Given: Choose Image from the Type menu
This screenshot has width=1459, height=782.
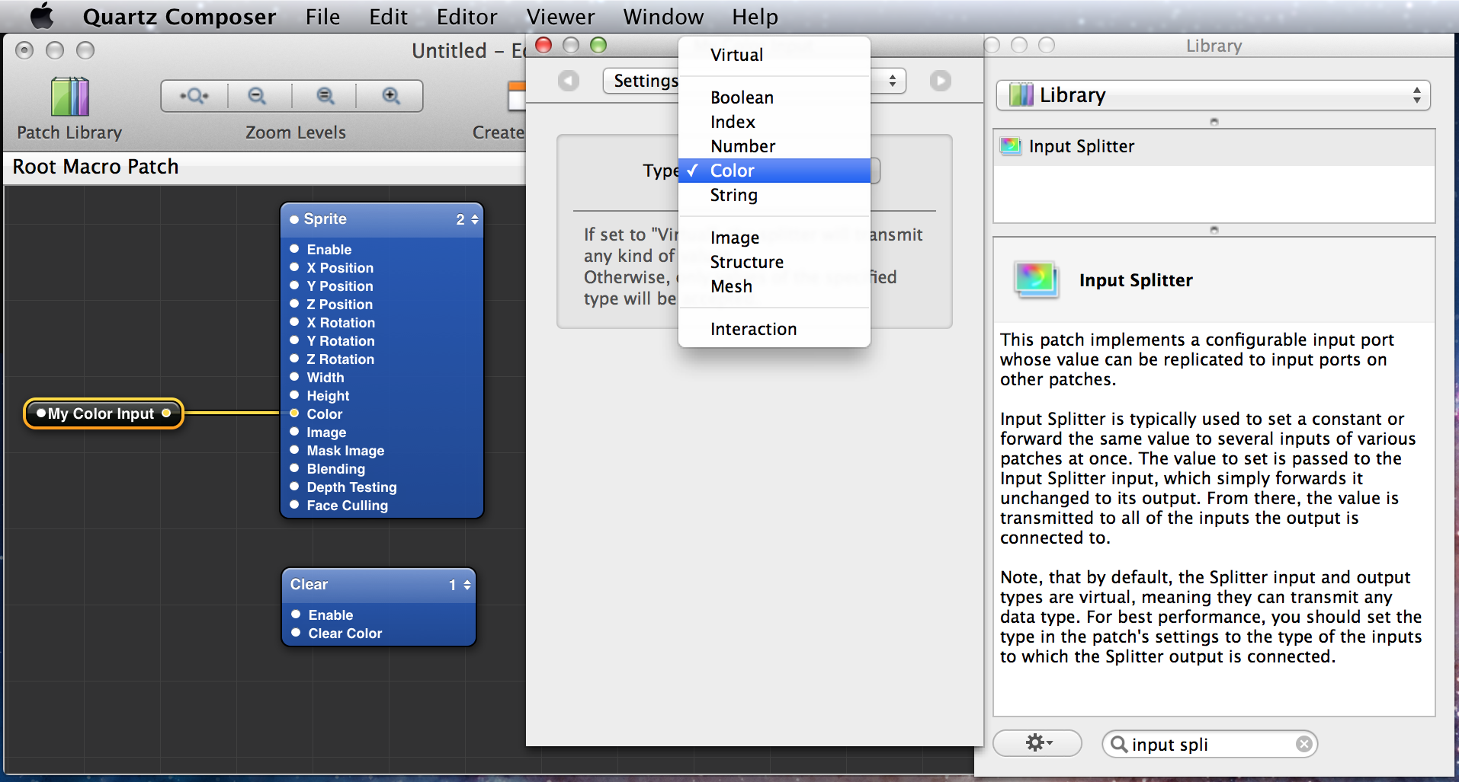Looking at the screenshot, I should [x=774, y=238].
